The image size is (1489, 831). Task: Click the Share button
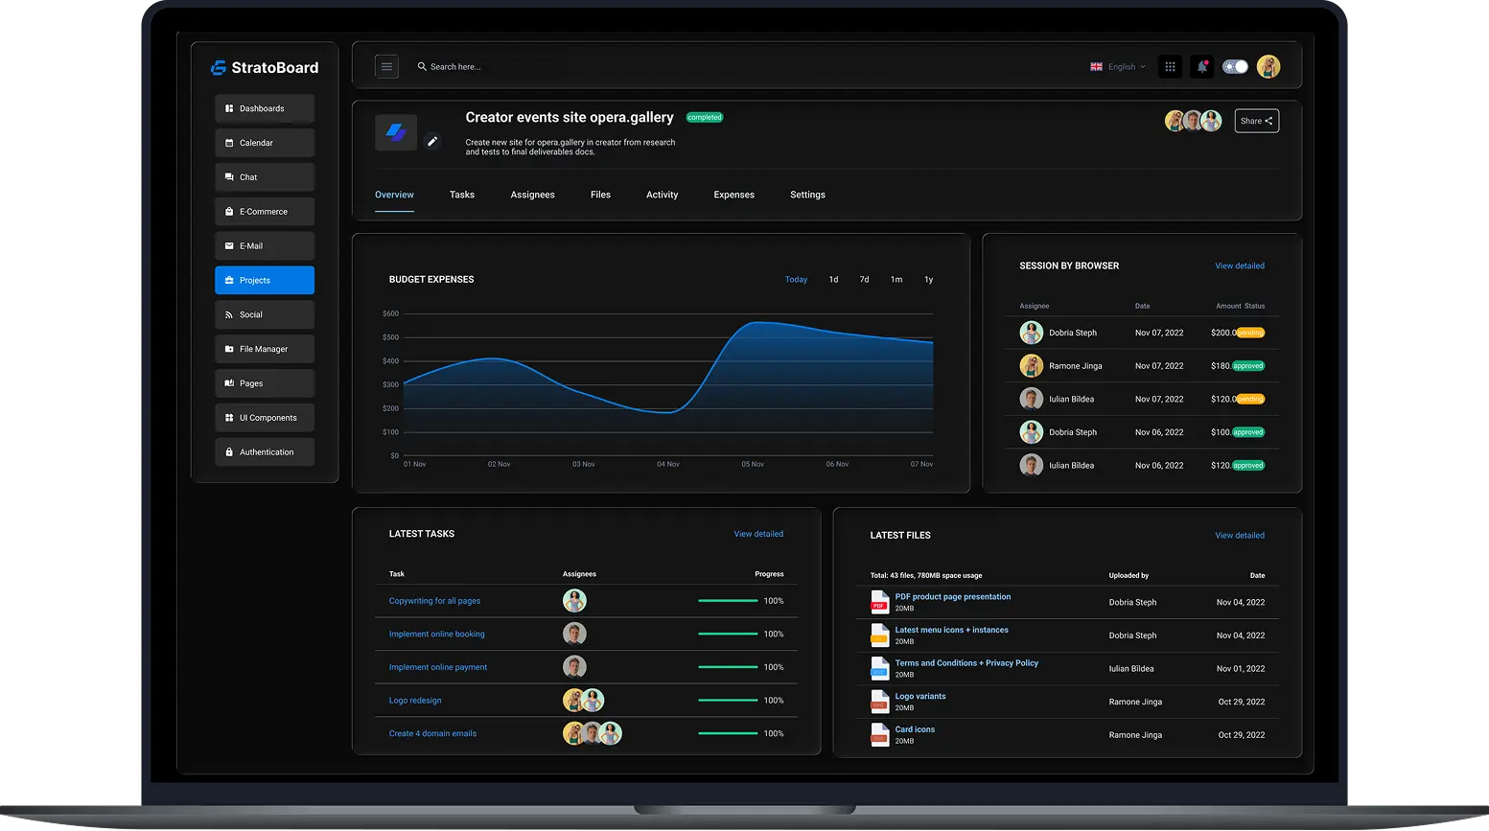coord(1256,121)
